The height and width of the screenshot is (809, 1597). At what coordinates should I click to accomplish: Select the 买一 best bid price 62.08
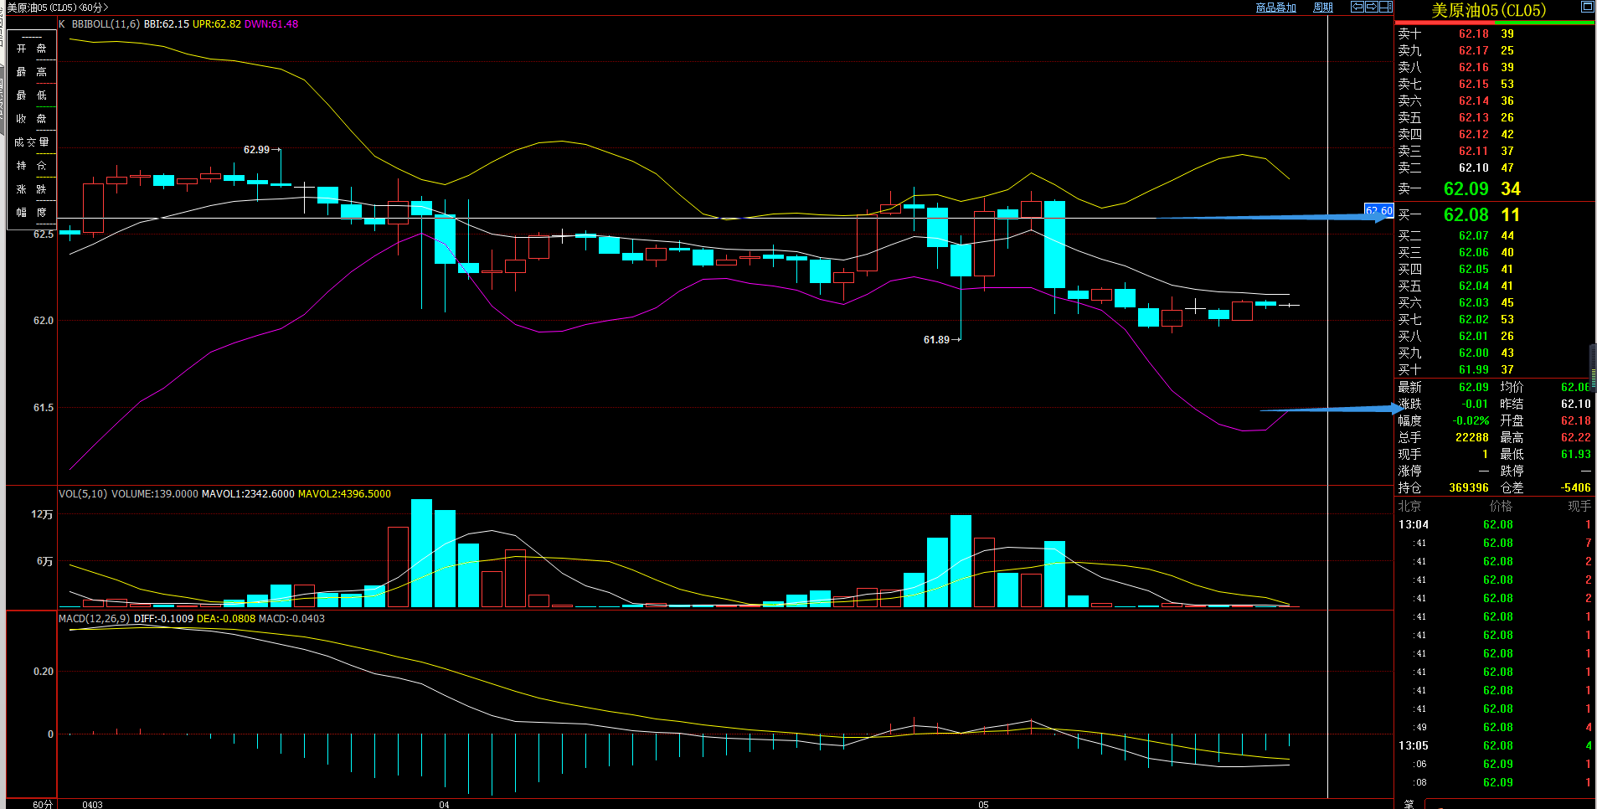tap(1466, 215)
